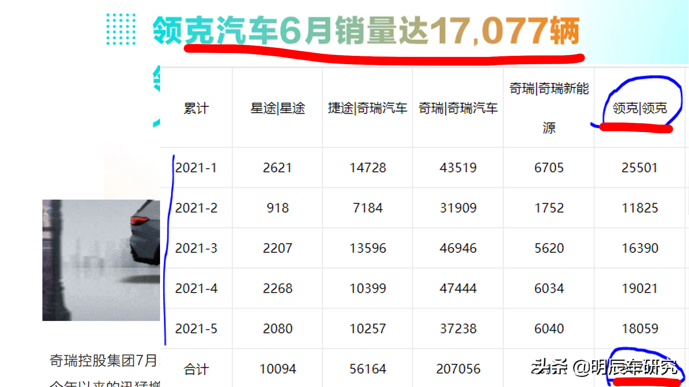The image size is (689, 387).
Task: Select cell value 7184
Action: point(367,208)
